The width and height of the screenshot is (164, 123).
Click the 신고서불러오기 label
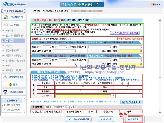pos(16,17)
